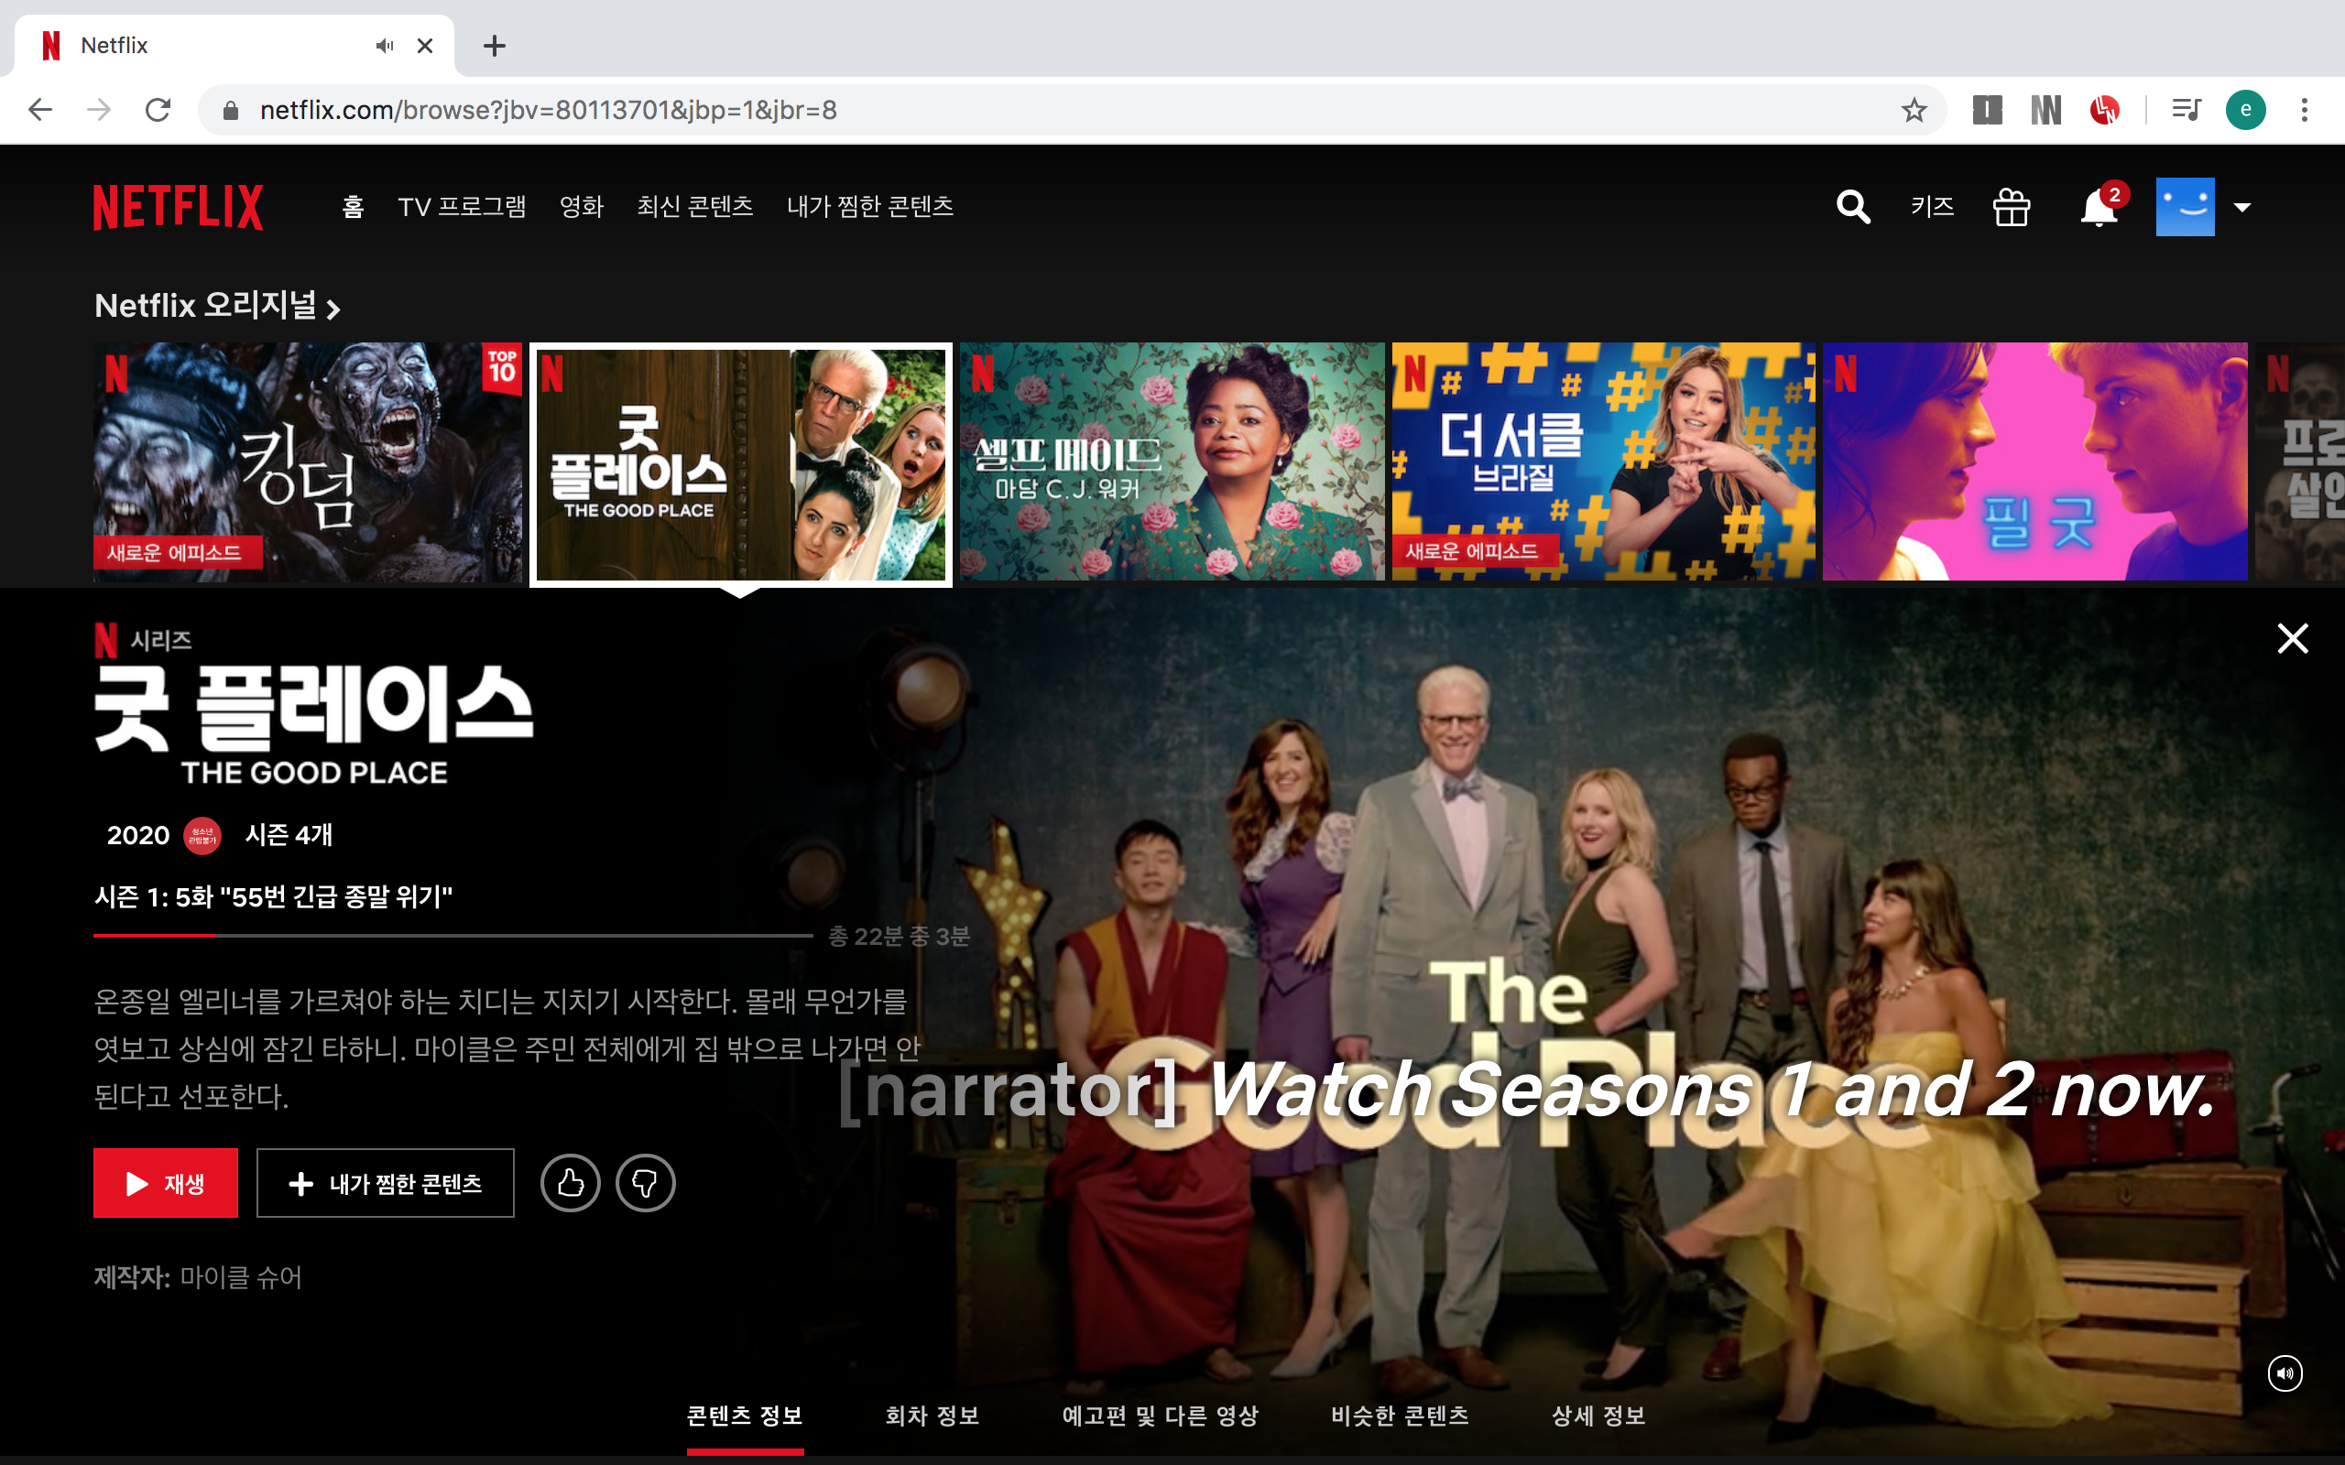This screenshot has height=1465, width=2345.
Task: Click the address bar URL
Action: (x=549, y=111)
